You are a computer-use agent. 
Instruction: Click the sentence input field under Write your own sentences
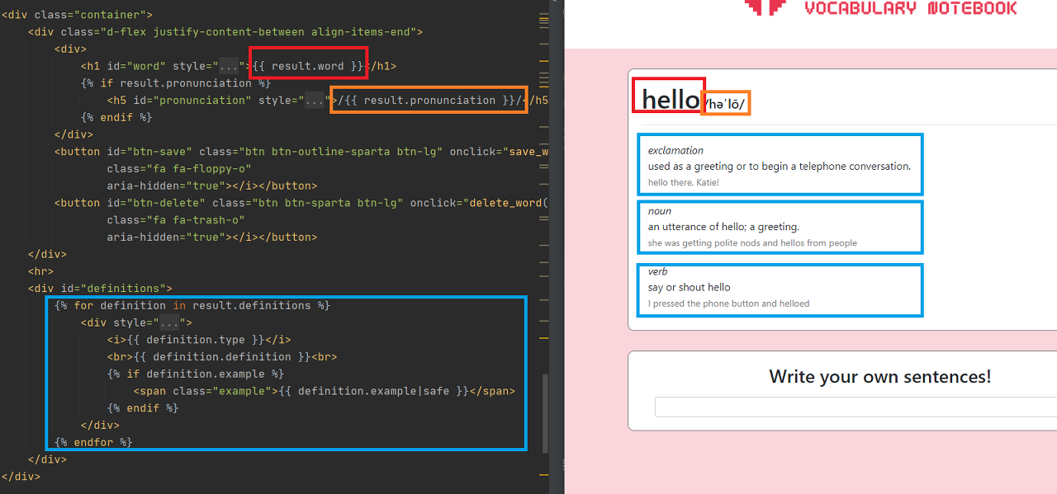(856, 407)
